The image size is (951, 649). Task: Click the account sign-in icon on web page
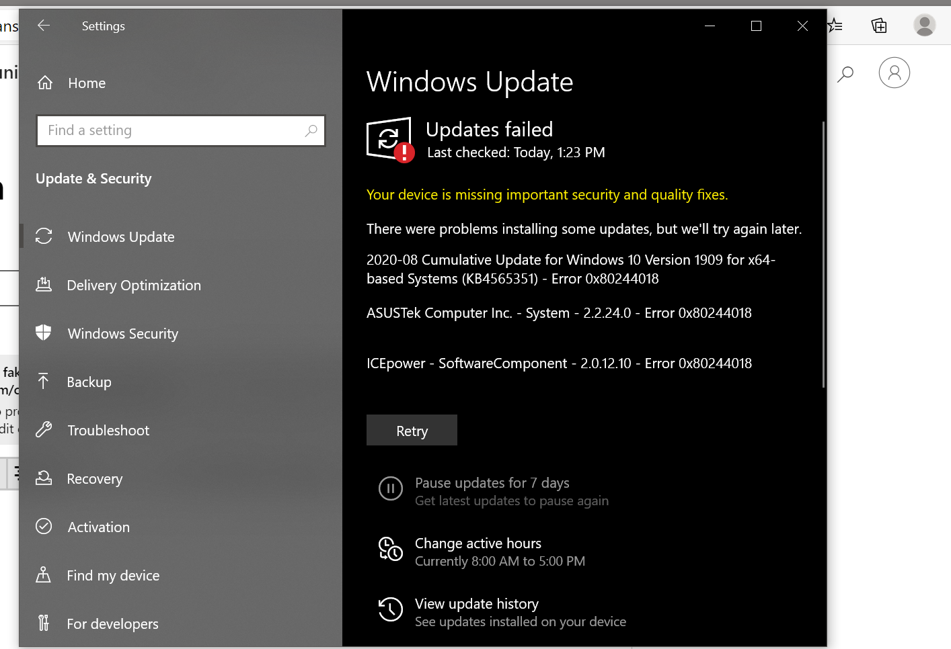[x=895, y=73]
